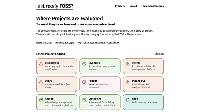Viewport: 200px width, 112px height.
Task: Click the checkmark badge icon next to Logseq
Action: [x=41, y=100]
